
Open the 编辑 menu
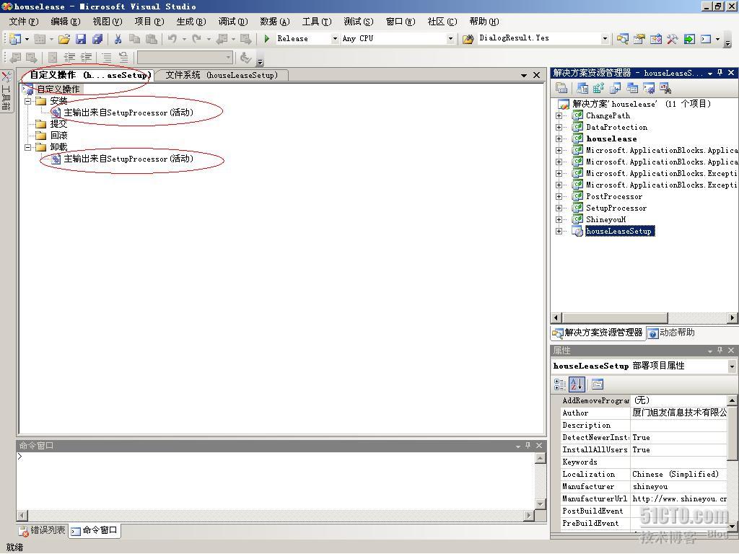pos(66,22)
